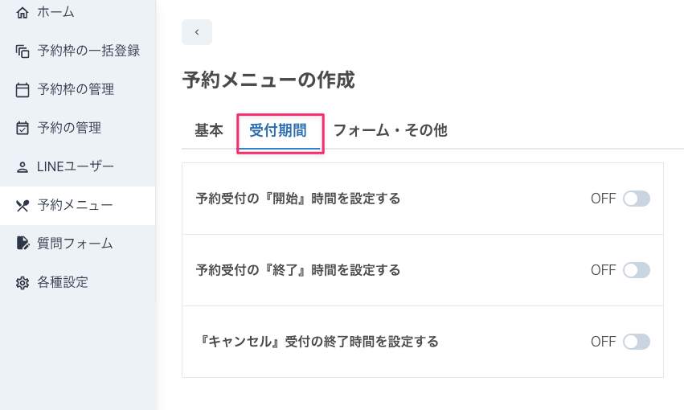Image resolution: width=684 pixels, height=410 pixels.
Task: Click the calendar icon for 予約枠の管理
Action: click(x=23, y=90)
